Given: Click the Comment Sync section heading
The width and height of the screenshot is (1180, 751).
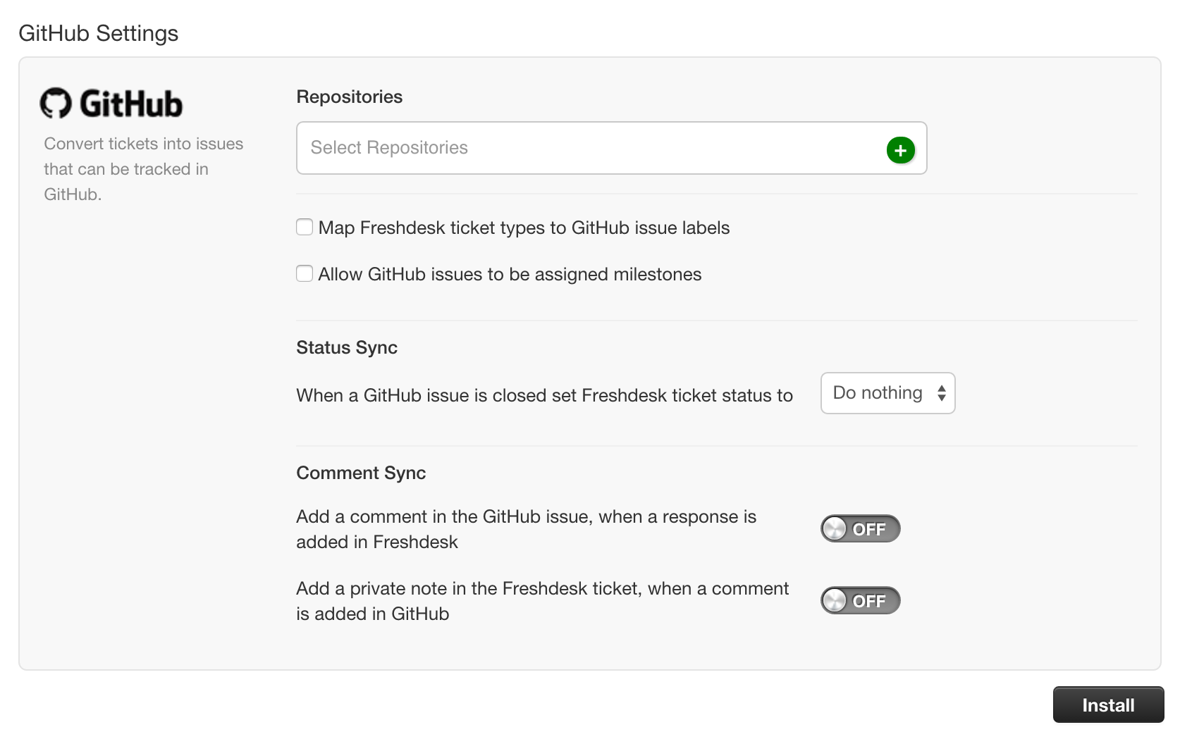Looking at the screenshot, I should point(361,473).
